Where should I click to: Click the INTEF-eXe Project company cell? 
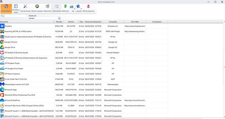[x=113, y=31]
